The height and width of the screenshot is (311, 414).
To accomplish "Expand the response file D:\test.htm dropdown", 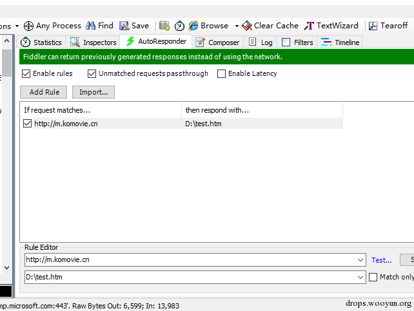I will click(360, 278).
